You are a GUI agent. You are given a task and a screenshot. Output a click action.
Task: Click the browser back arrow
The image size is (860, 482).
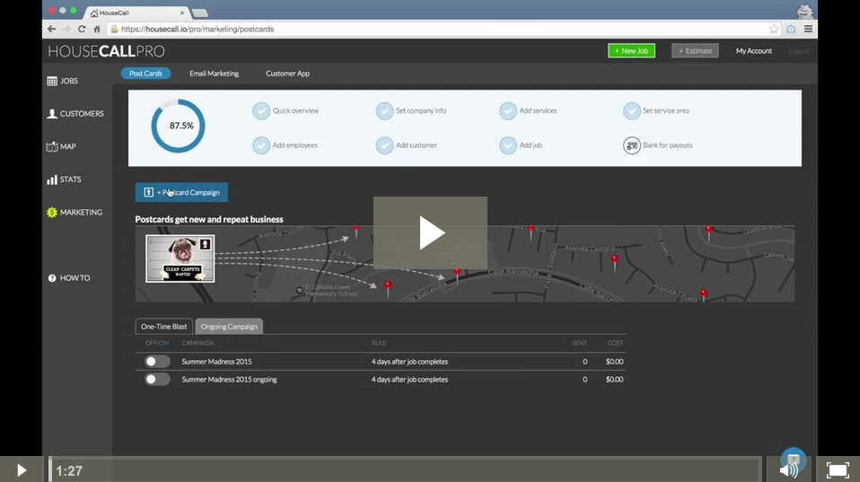[51, 29]
